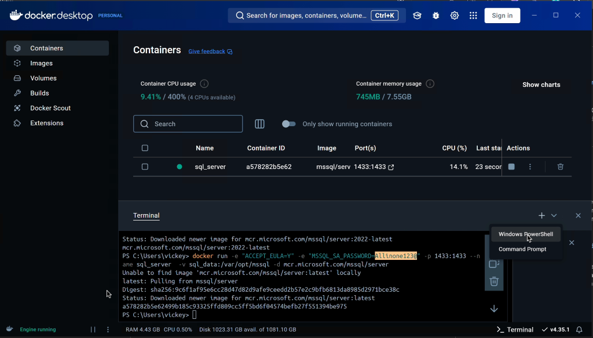593x338 pixels.
Task: Focus the top search bar
Action: click(317, 16)
